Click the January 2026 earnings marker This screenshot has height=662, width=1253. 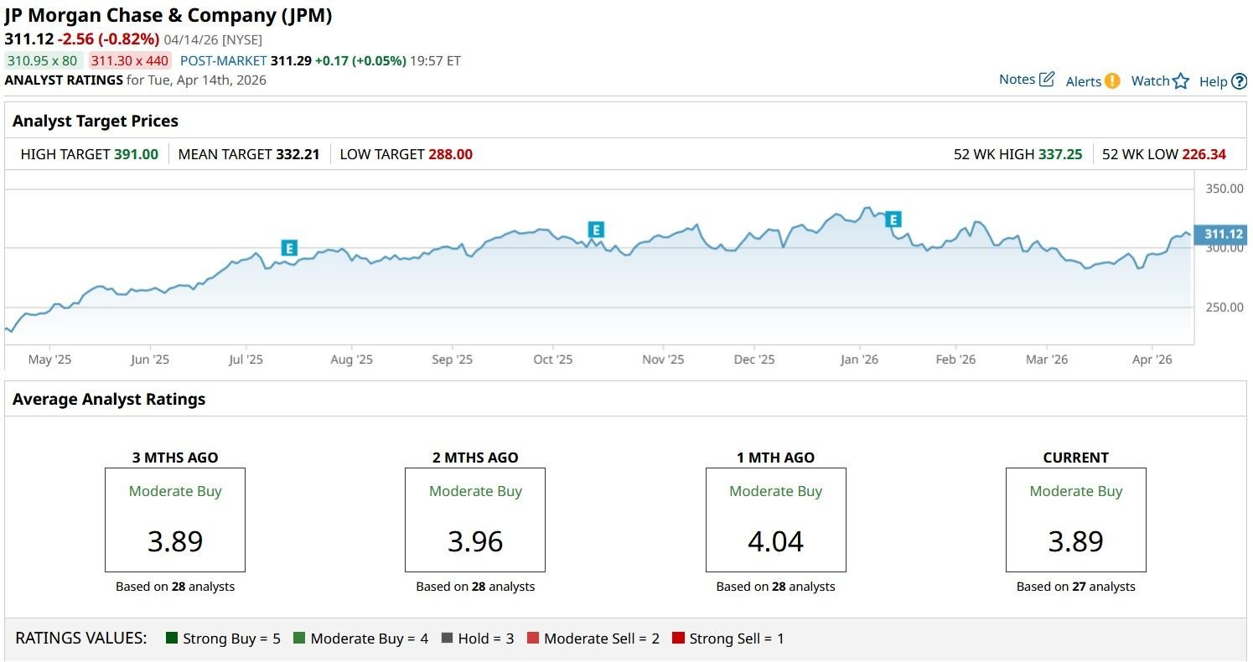pyautogui.click(x=893, y=220)
